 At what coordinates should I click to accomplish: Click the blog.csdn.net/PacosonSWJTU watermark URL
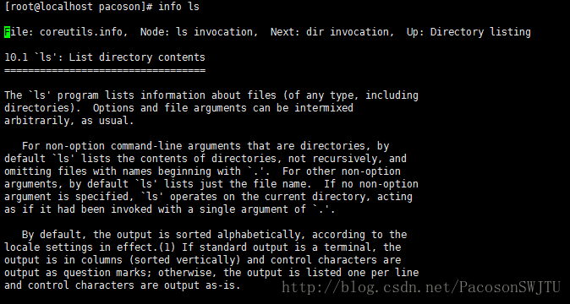coord(421,287)
